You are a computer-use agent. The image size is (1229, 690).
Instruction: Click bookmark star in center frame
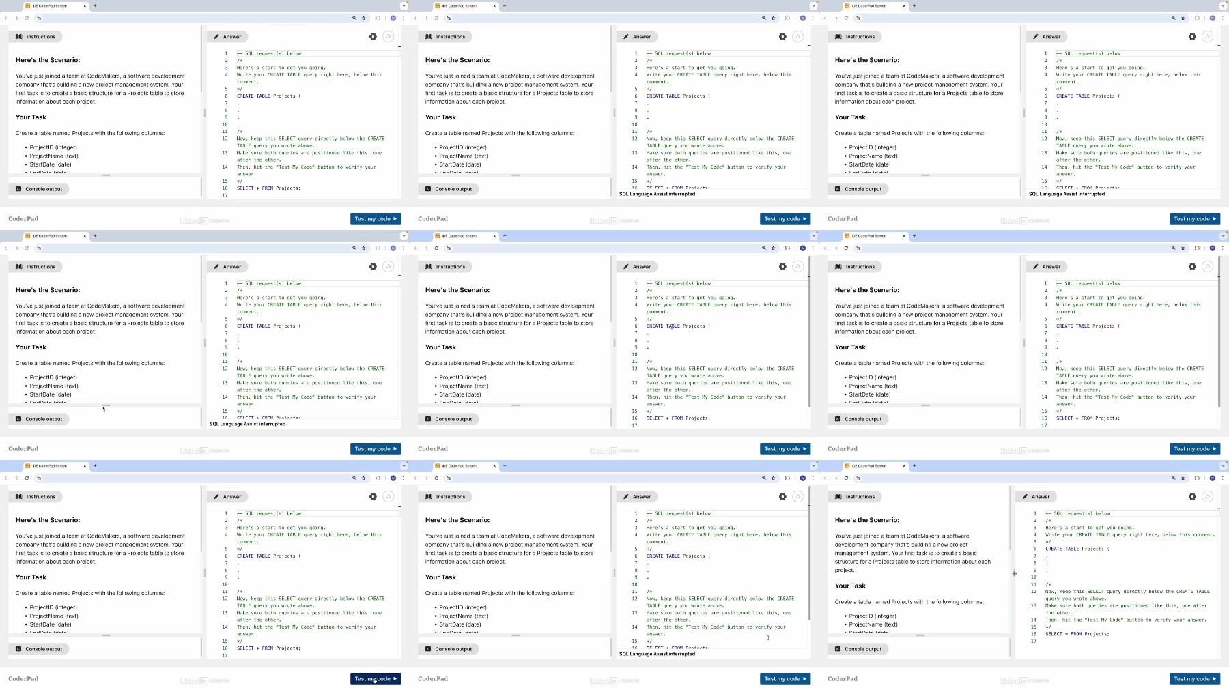point(773,248)
